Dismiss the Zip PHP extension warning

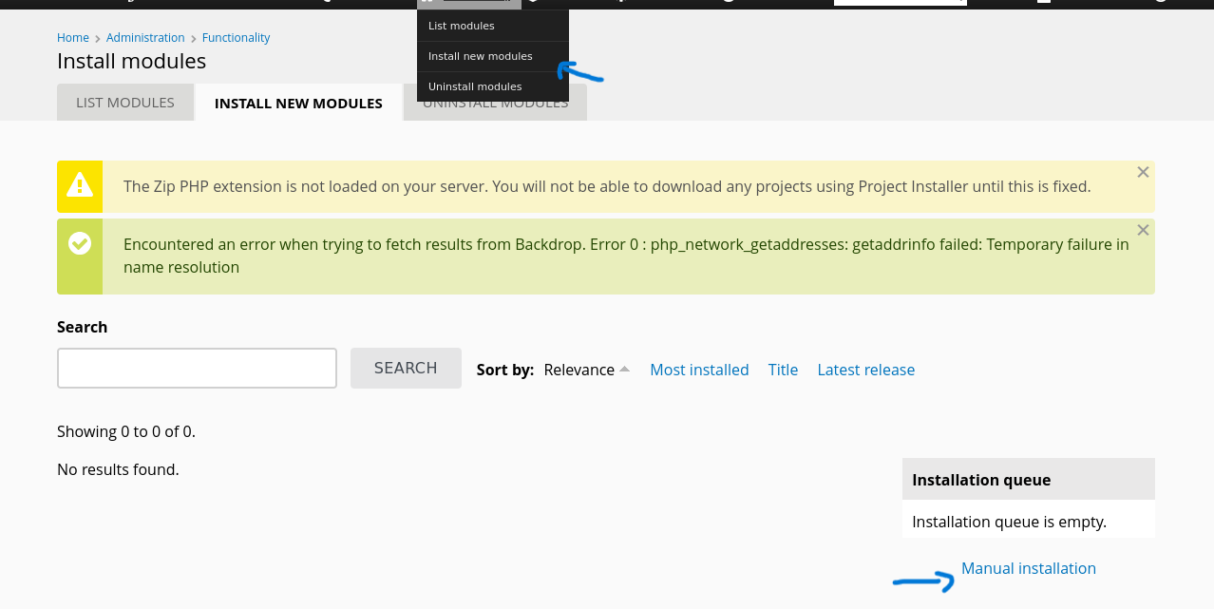pyautogui.click(x=1143, y=172)
